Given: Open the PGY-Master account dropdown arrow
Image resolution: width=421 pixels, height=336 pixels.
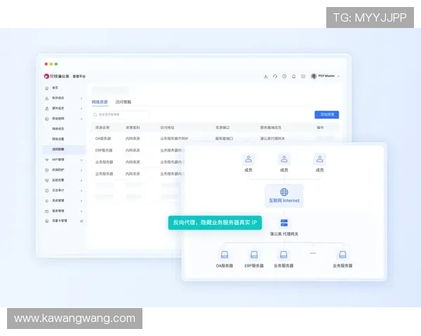Looking at the screenshot, I should [339, 76].
